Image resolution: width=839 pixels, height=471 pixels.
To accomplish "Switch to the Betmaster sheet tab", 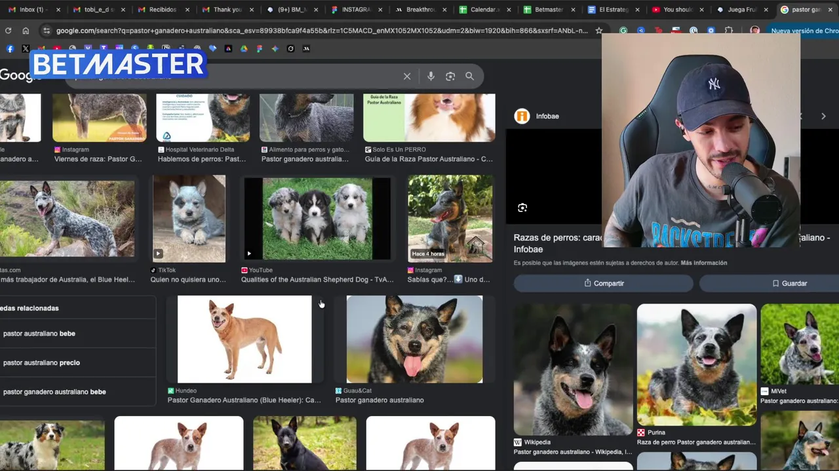I will coord(547,10).
